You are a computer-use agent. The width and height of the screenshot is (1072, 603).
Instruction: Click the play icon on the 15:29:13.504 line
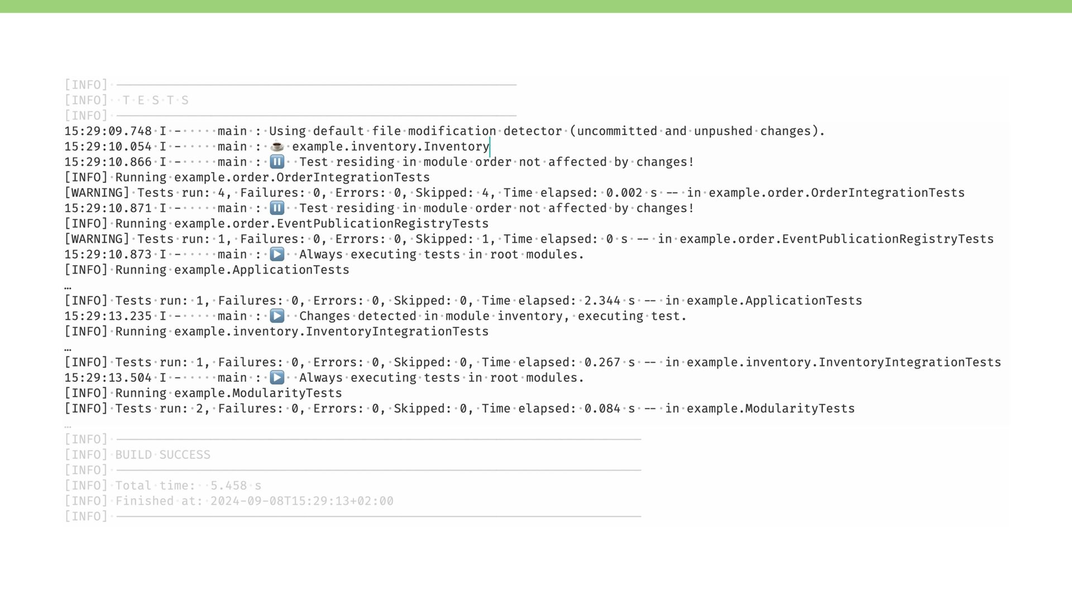coord(277,378)
